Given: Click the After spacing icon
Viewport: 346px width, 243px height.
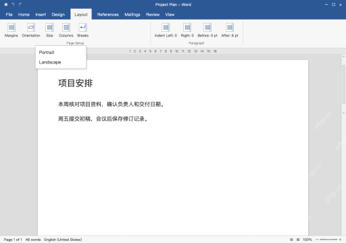Looking at the screenshot, I should 230,28.
